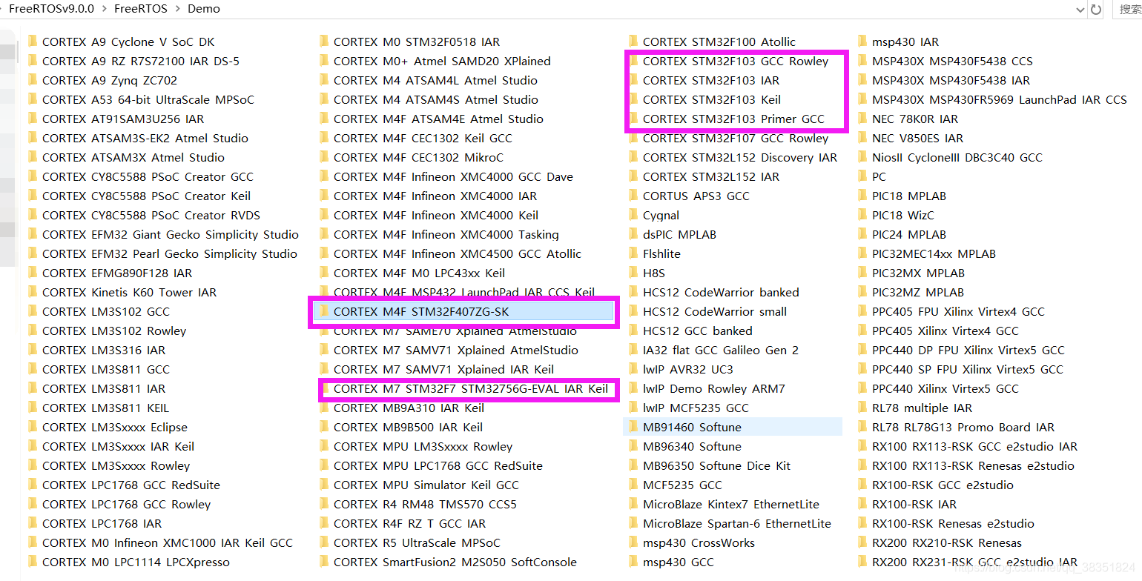Screen dimensions: 1142x581
Task: Select folder icon of PIC18 MPLAB
Action: click(x=863, y=196)
